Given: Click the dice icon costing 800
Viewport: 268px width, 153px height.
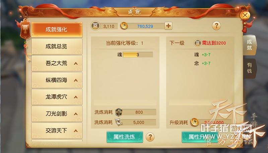Looking at the screenshot, I should [119, 112].
